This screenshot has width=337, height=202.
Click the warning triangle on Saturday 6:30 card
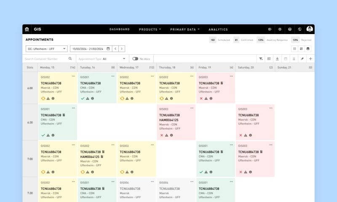pyautogui.click(x=246, y=135)
